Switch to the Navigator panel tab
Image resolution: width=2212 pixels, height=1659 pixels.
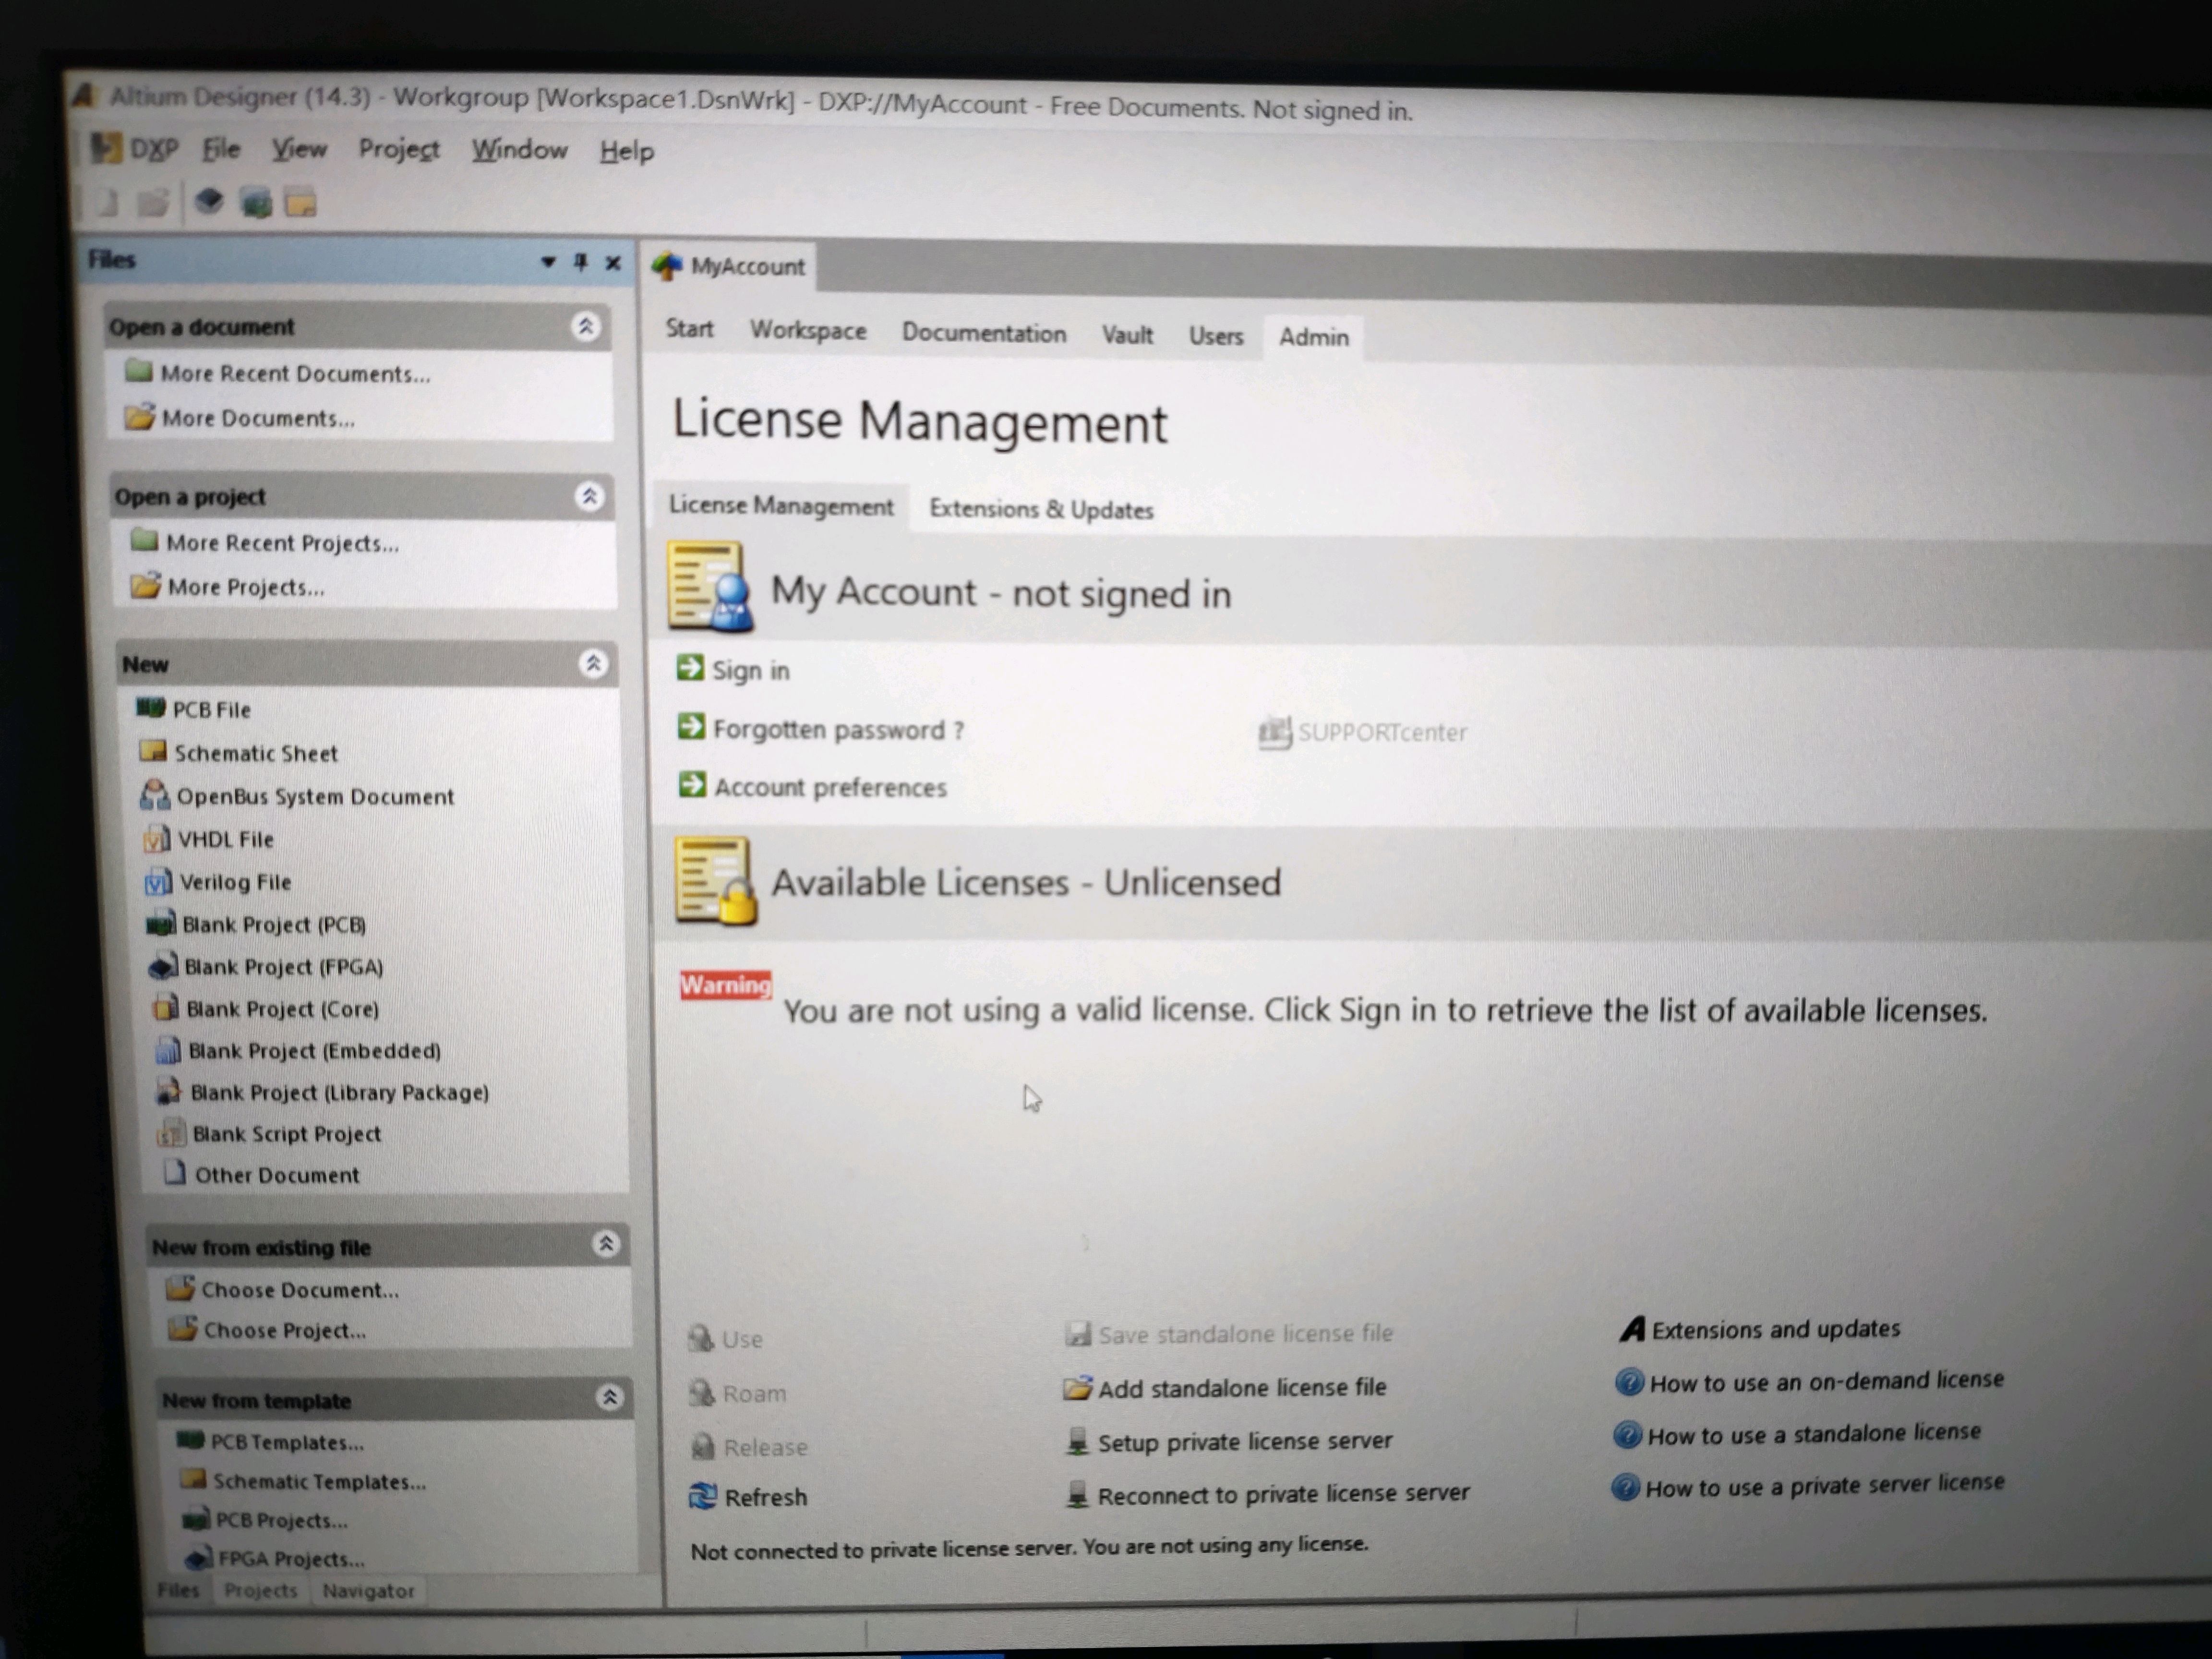click(x=368, y=1591)
